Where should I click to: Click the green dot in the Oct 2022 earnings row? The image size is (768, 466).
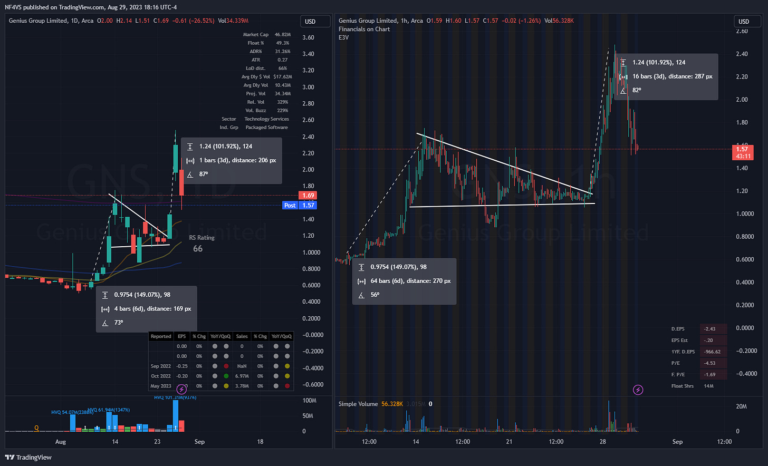(x=226, y=376)
